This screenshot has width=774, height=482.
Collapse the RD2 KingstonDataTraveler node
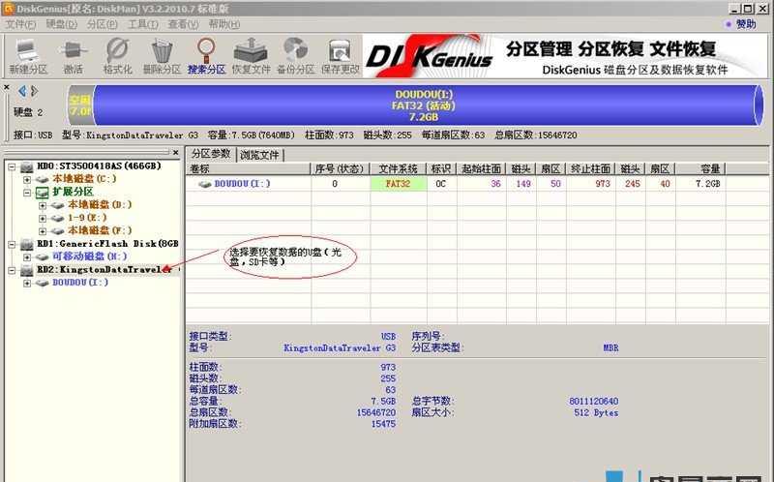(12, 270)
